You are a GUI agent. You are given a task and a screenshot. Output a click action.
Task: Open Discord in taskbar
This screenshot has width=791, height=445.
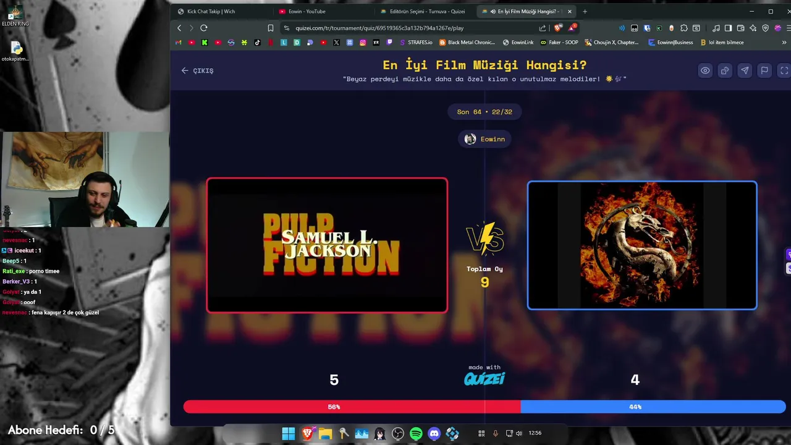click(x=434, y=433)
